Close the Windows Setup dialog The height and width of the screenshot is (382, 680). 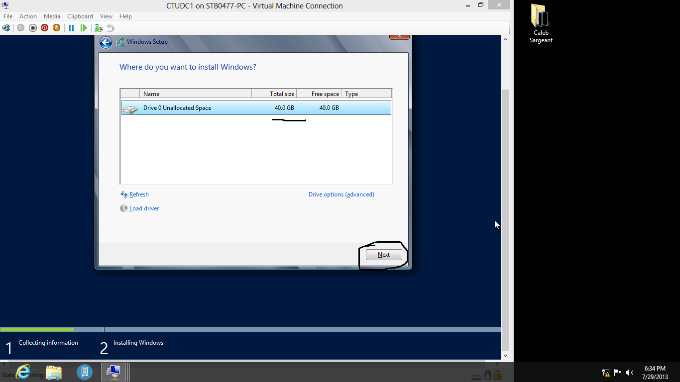(x=399, y=37)
